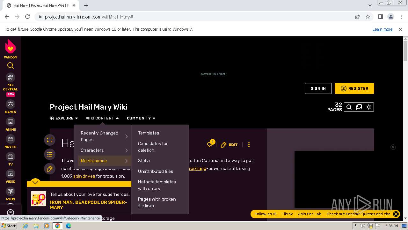Share this page icon in address bar

click(x=358, y=17)
